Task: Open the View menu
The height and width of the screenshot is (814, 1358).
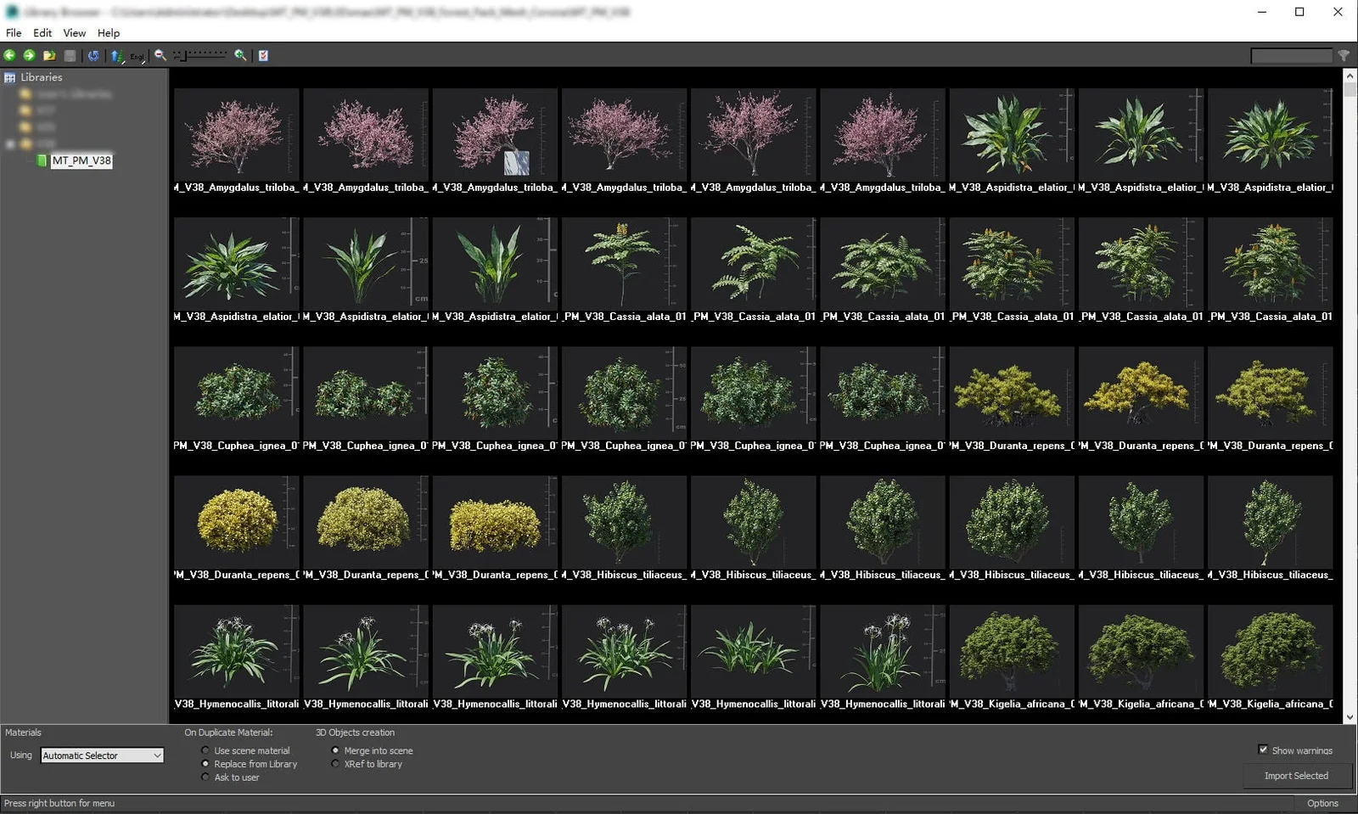Action: tap(74, 33)
